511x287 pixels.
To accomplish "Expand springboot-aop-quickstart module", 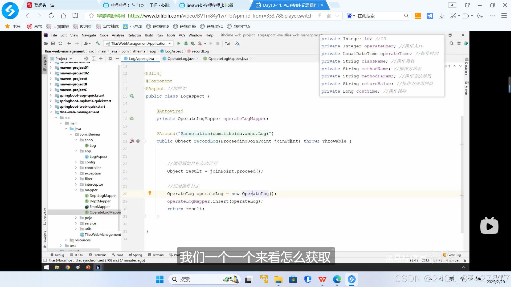I will pyautogui.click(x=51, y=95).
